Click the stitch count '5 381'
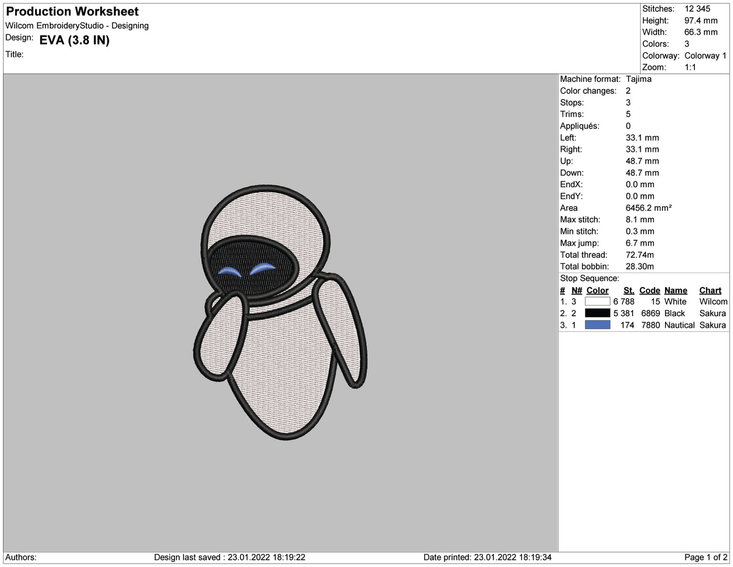The height and width of the screenshot is (567, 733). pyautogui.click(x=623, y=313)
